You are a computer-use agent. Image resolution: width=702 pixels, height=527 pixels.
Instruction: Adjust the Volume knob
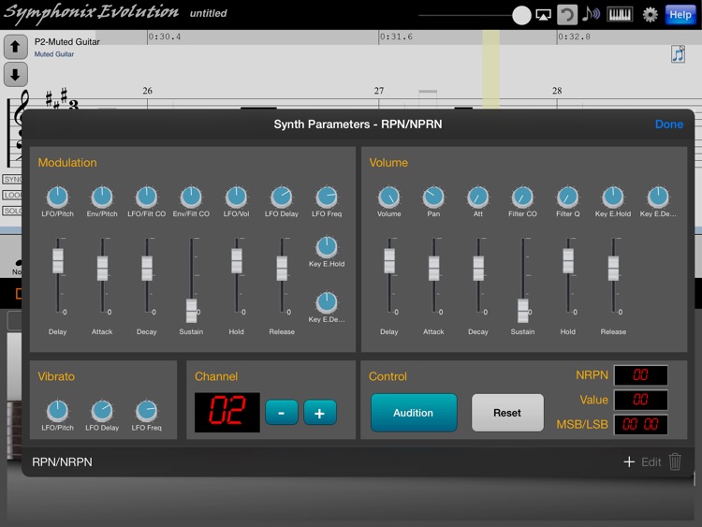389,197
